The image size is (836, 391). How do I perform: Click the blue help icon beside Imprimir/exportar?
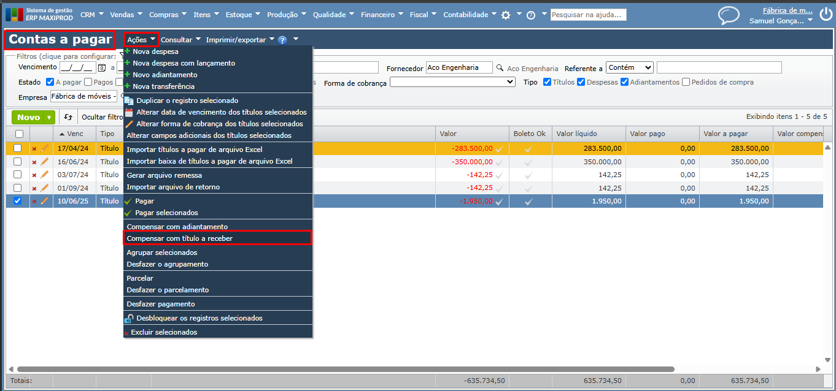(x=282, y=40)
